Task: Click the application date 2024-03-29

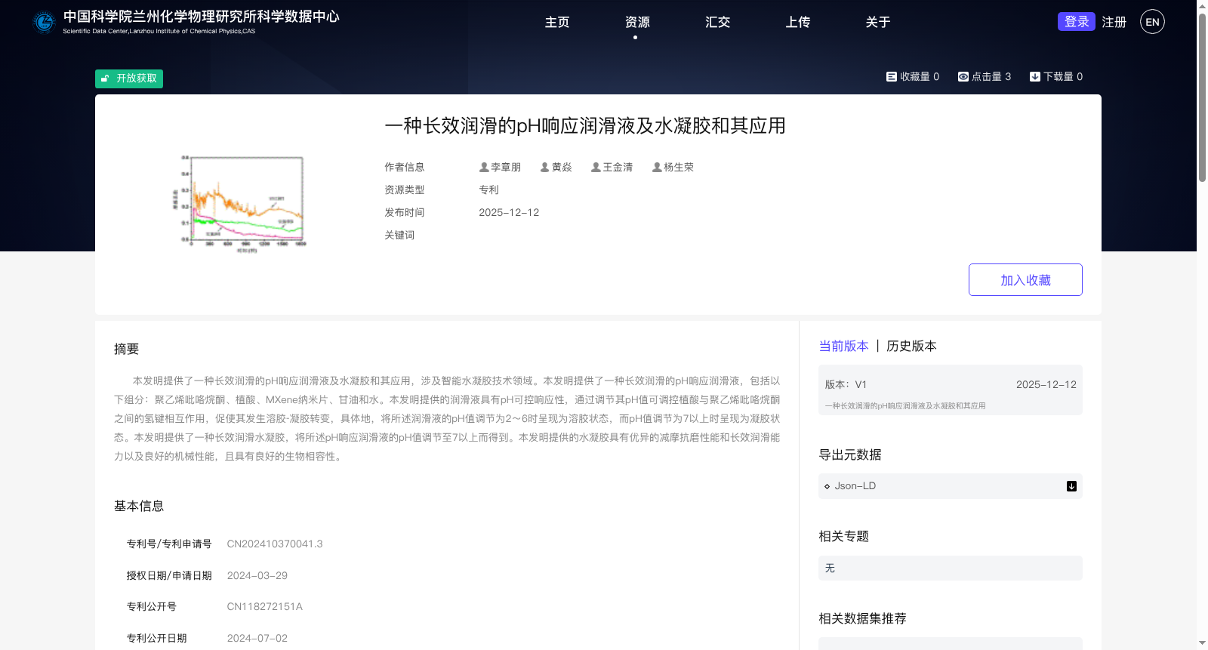Action: pos(257,575)
